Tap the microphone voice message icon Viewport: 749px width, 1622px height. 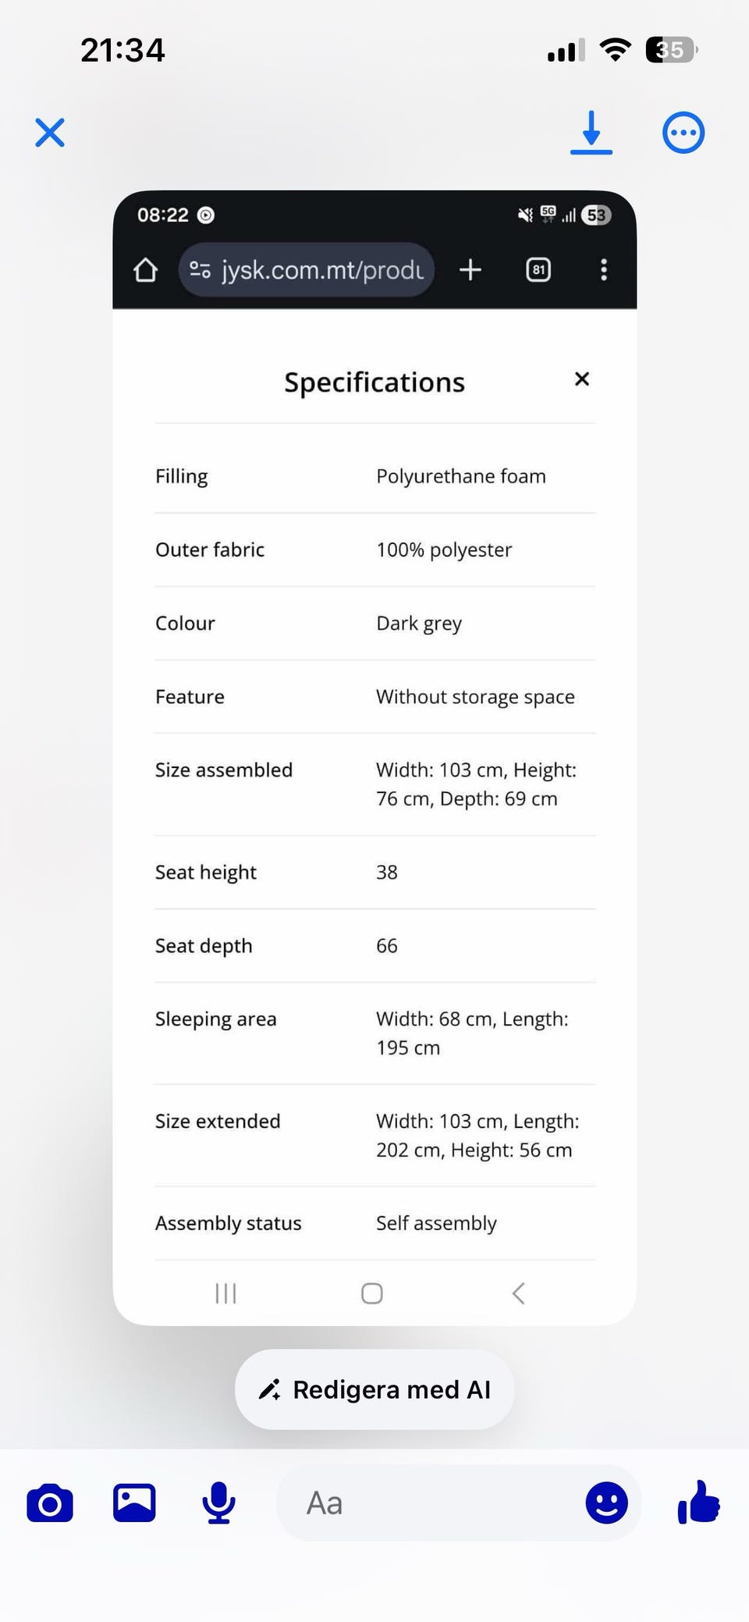pyautogui.click(x=218, y=1503)
